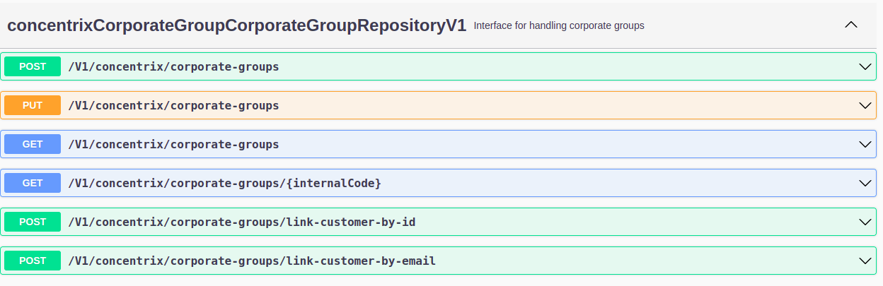Viewport: 883px width, 286px height.
Task: Open the path text in the first POST row
Action: 173,66
